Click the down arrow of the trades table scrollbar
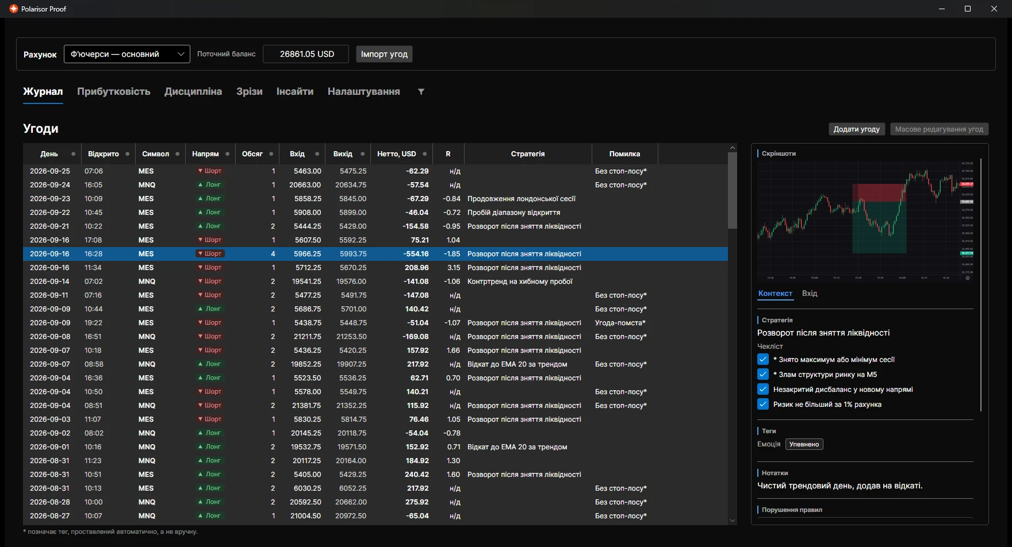 733,521
